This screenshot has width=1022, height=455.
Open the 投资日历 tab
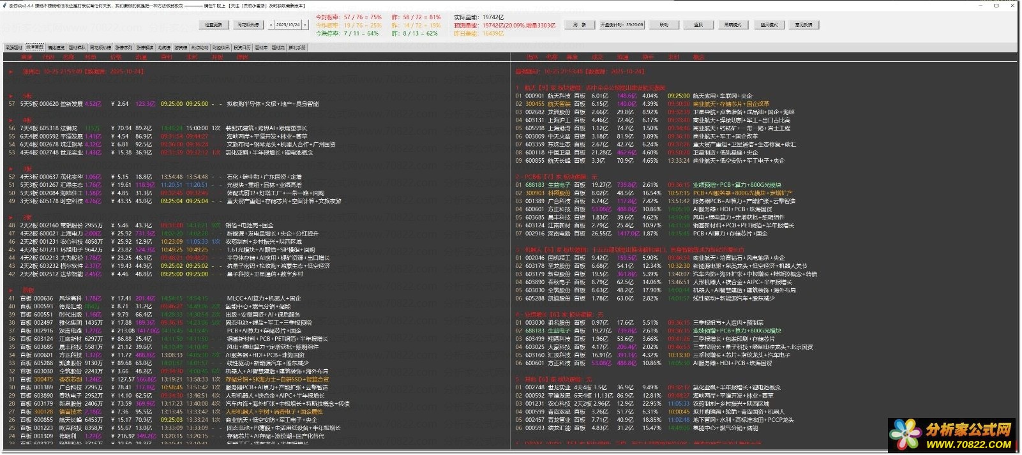tap(242, 48)
